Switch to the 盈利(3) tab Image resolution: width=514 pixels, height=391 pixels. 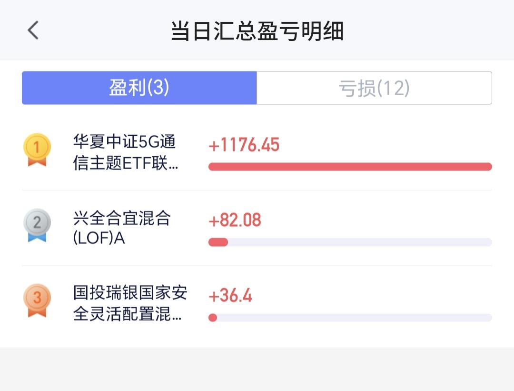(139, 88)
